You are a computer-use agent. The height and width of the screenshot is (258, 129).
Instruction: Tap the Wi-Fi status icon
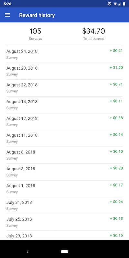point(115,4)
